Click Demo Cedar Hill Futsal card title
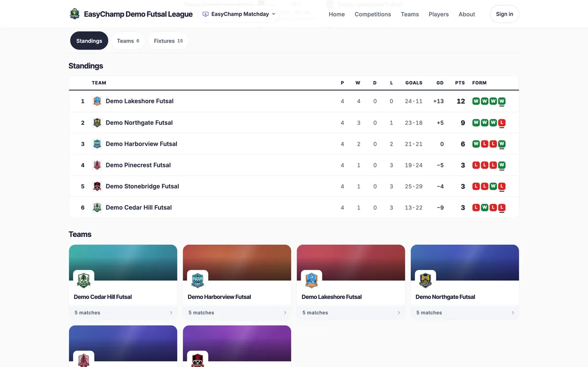Screen dimensions: 588x367 103,297
